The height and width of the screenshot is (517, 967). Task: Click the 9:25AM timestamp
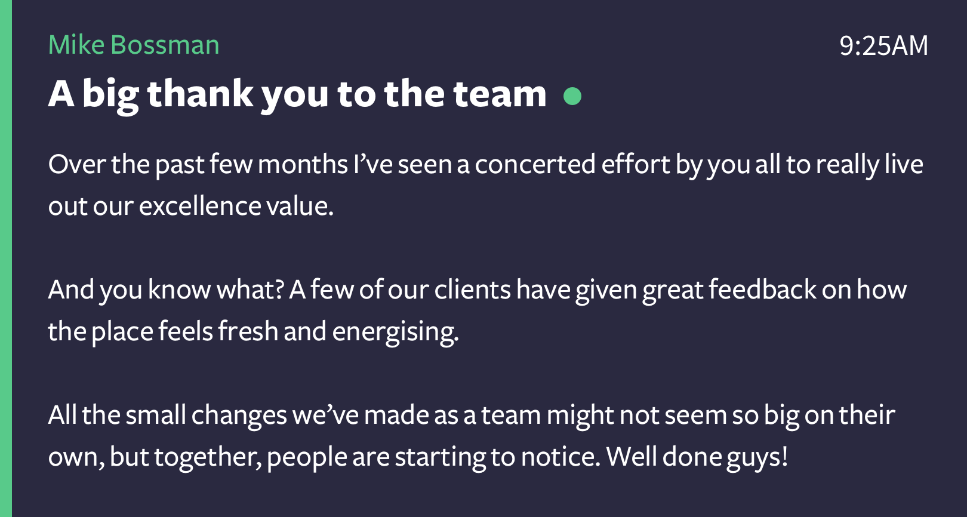point(883,45)
